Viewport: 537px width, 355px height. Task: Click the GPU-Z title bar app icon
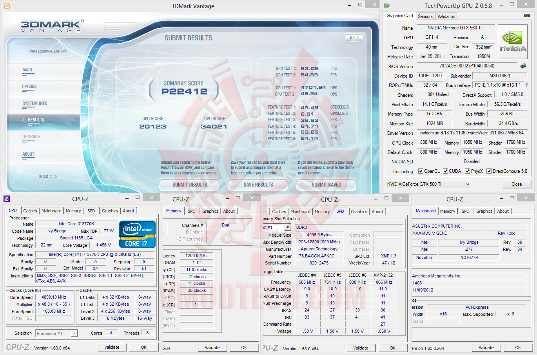click(387, 6)
